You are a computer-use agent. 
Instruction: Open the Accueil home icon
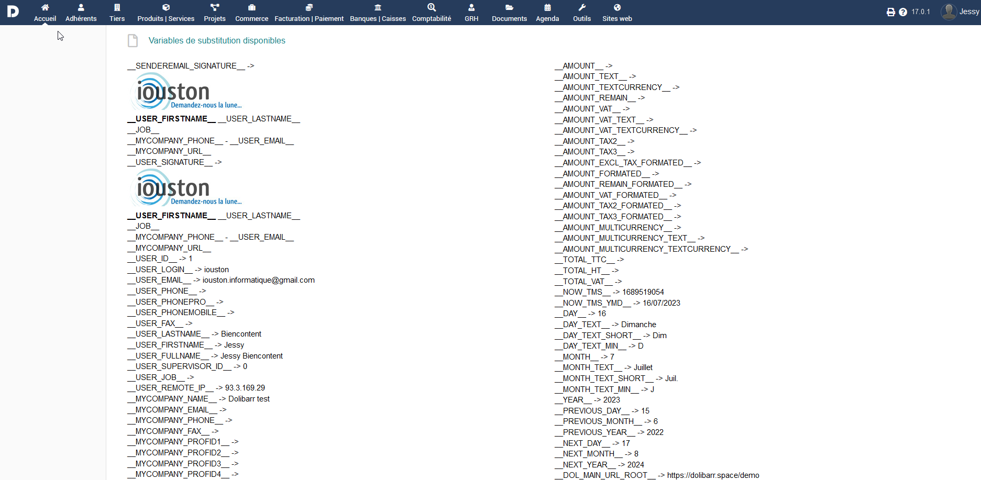(x=45, y=8)
